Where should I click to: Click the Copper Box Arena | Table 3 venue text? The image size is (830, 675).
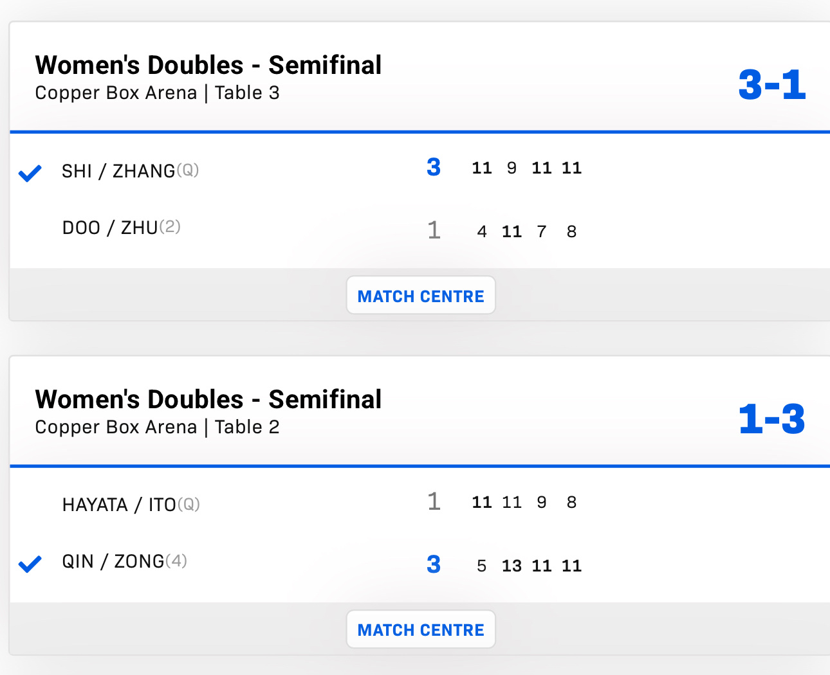click(157, 93)
